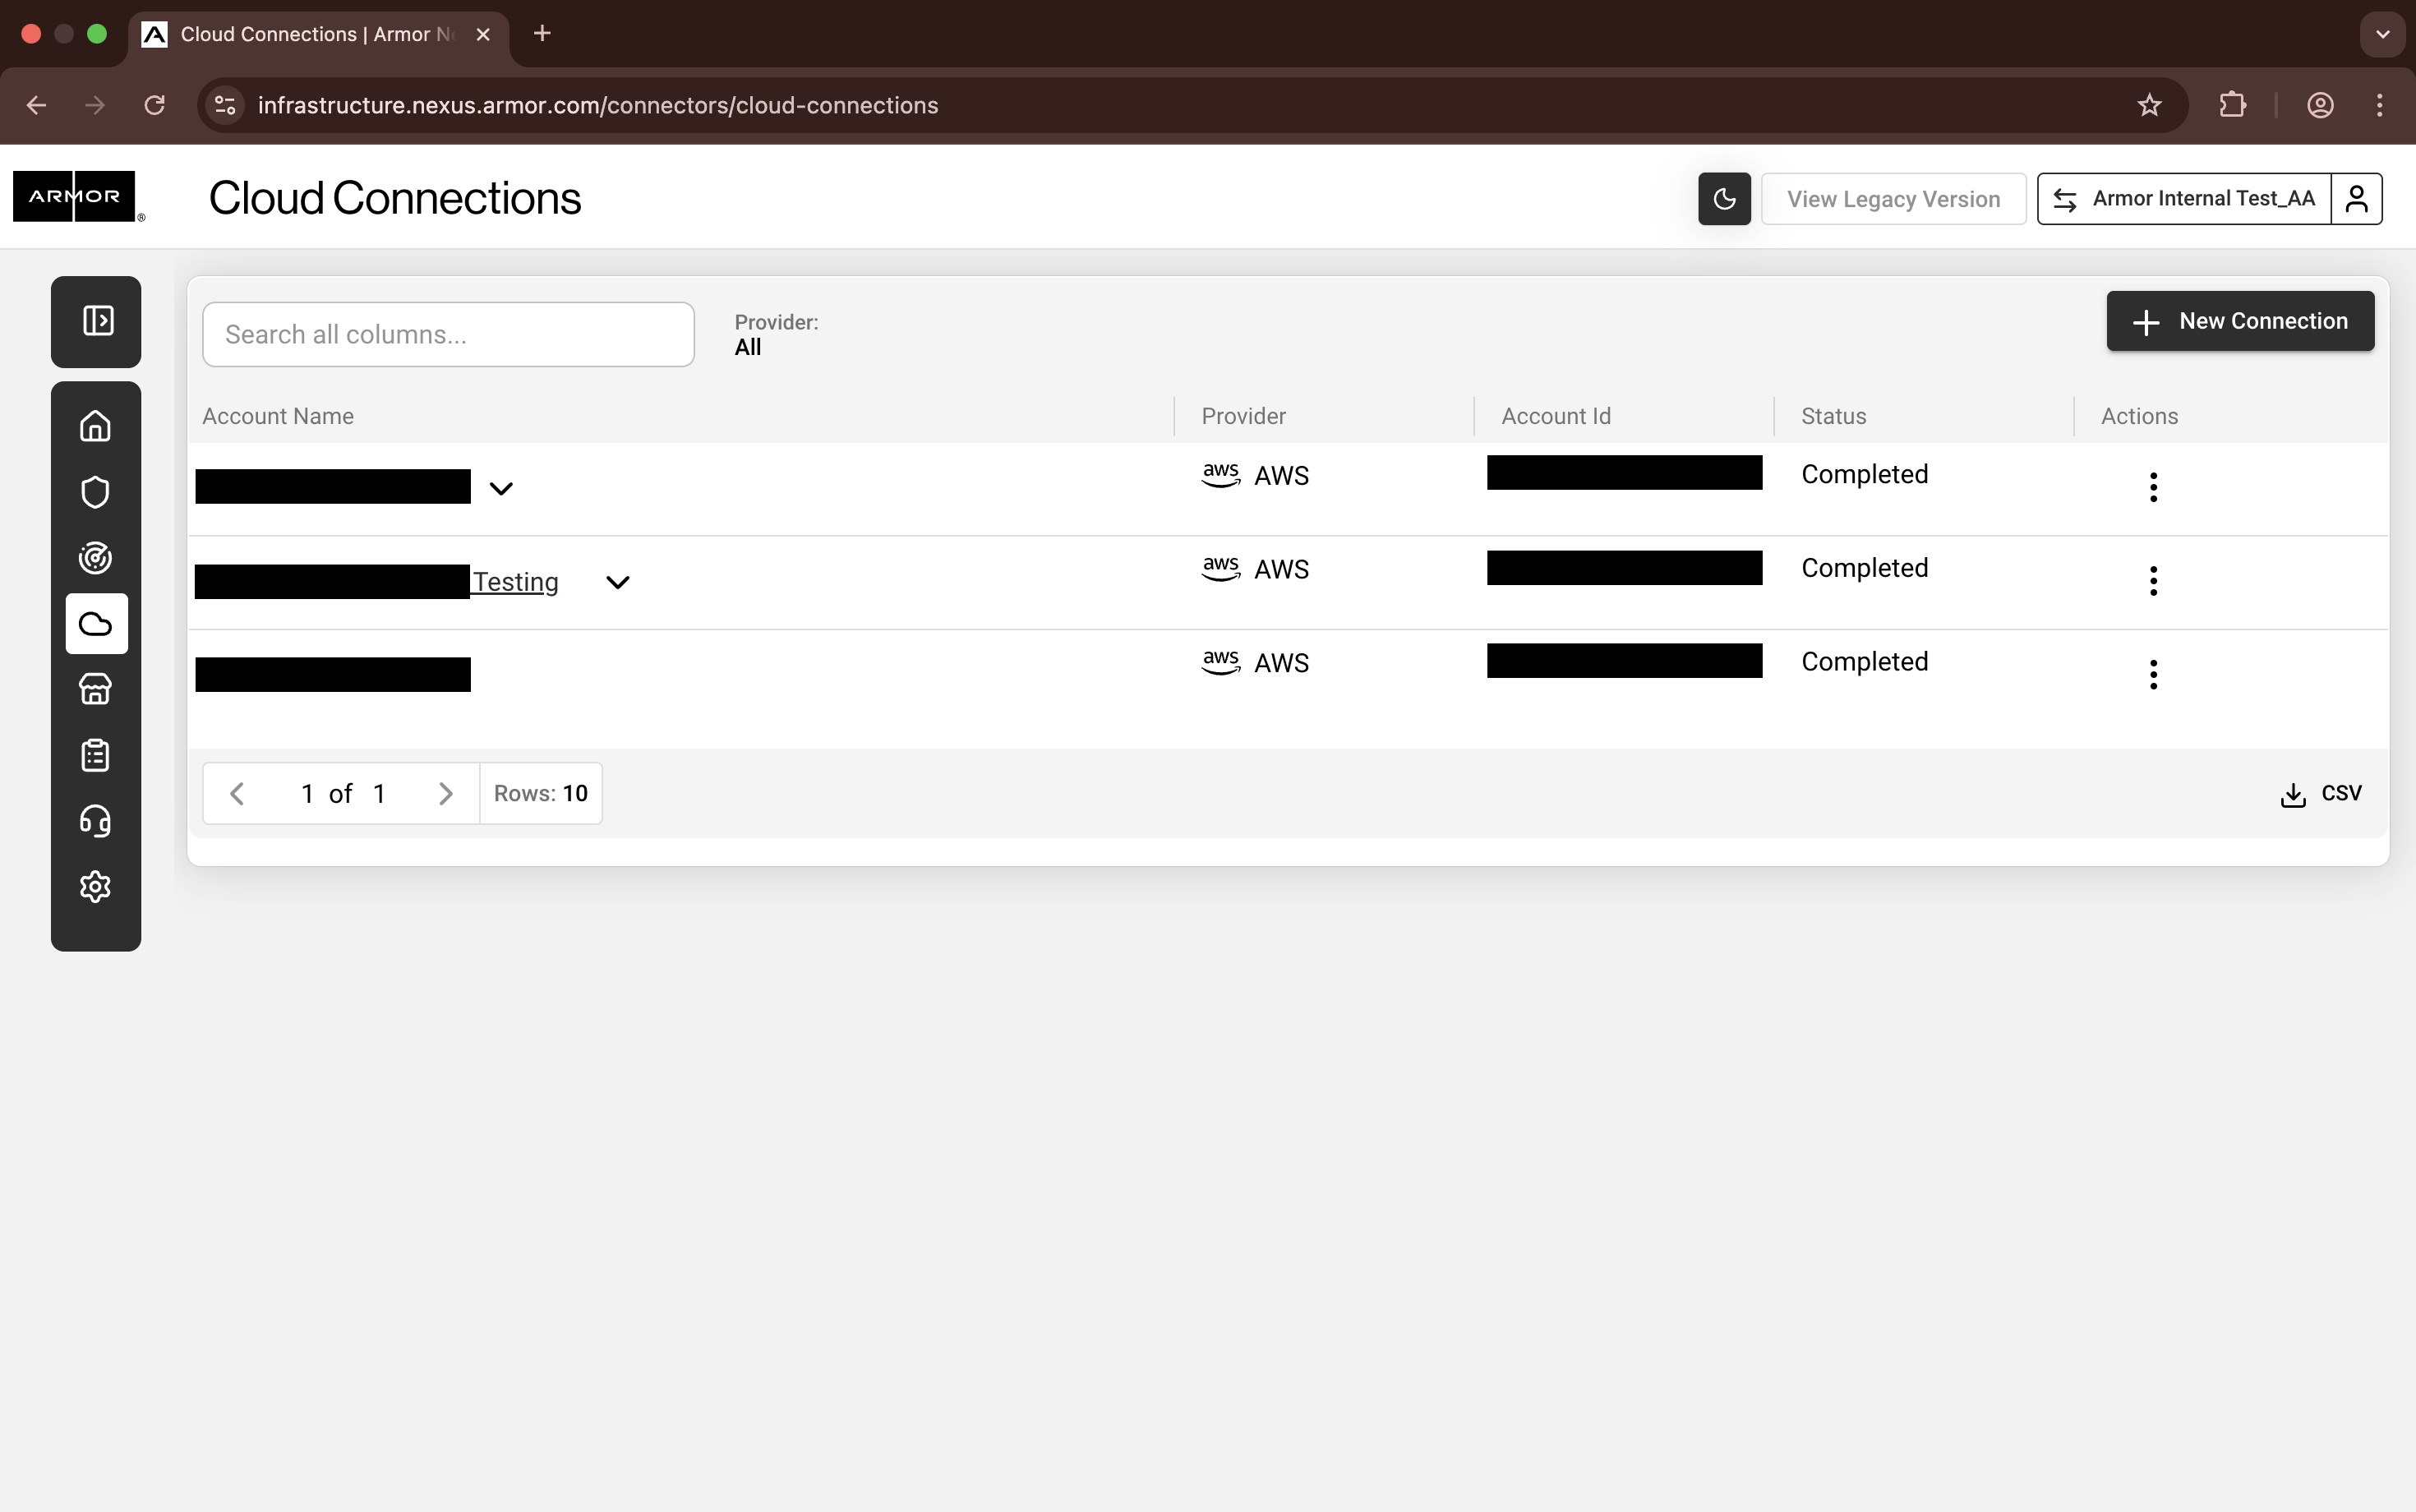The height and width of the screenshot is (1512, 2416).
Task: Open the shield security sidebar icon
Action: pos(96,492)
